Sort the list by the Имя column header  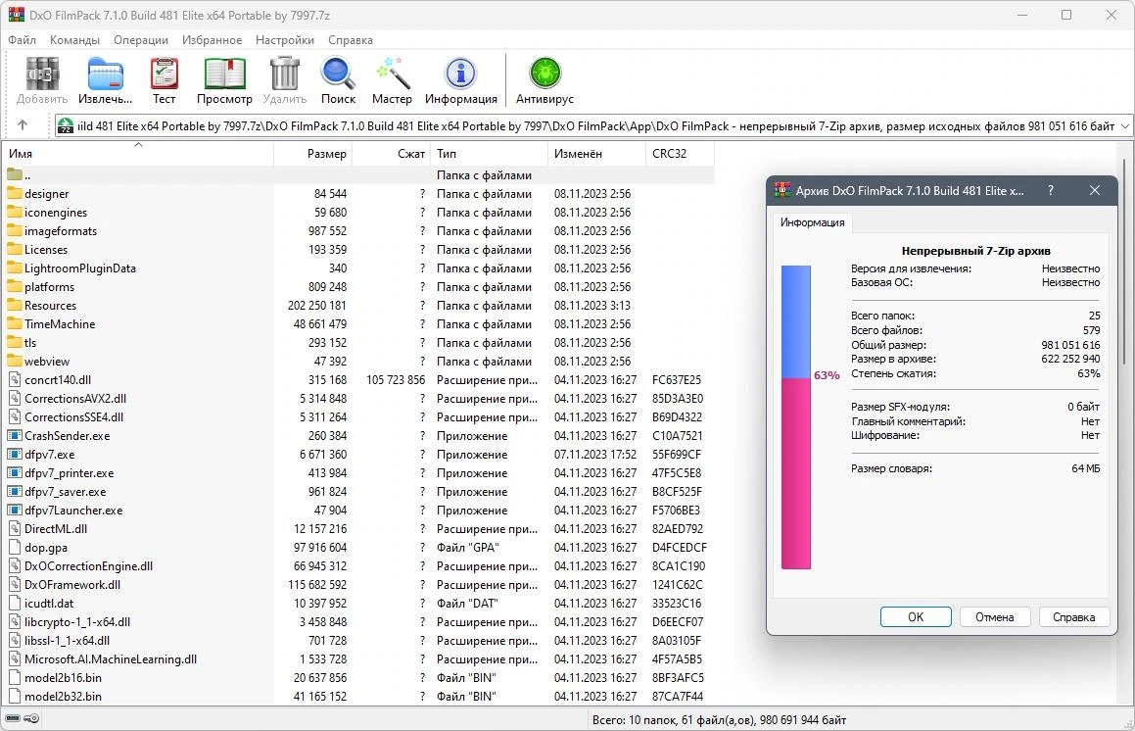pyautogui.click(x=138, y=154)
